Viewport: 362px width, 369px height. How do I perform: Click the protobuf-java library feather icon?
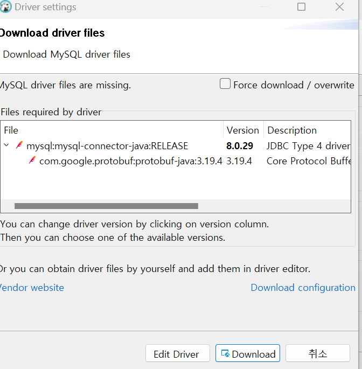(x=32, y=161)
